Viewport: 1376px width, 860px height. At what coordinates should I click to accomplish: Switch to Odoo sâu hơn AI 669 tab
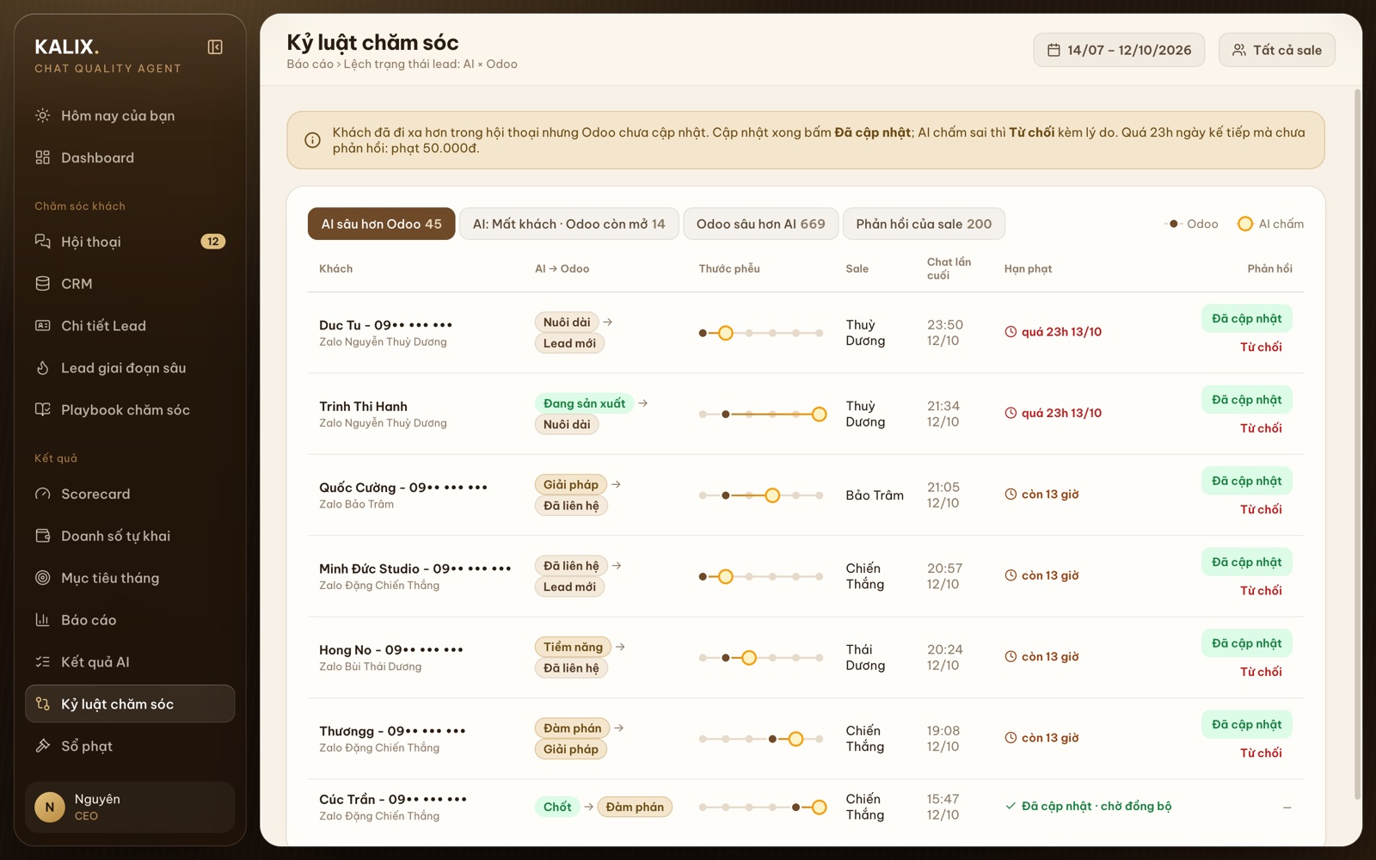760,224
